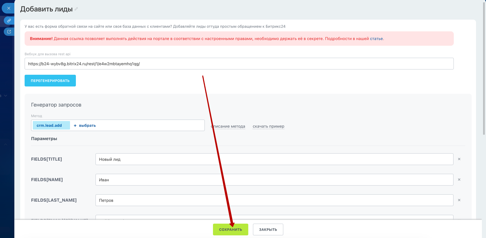Click the green 'Сохранить' button
The width and height of the screenshot is (486, 238).
(230, 229)
